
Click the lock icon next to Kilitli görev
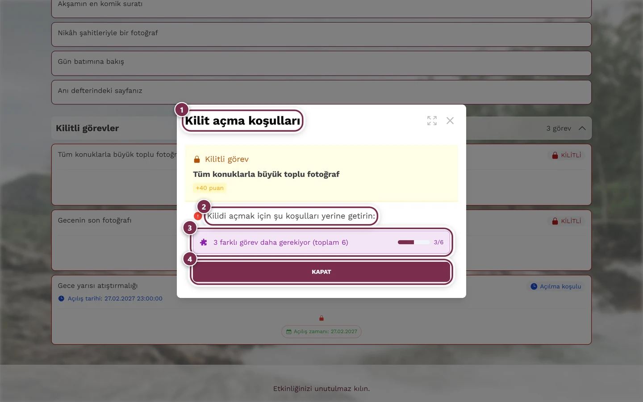(197, 159)
